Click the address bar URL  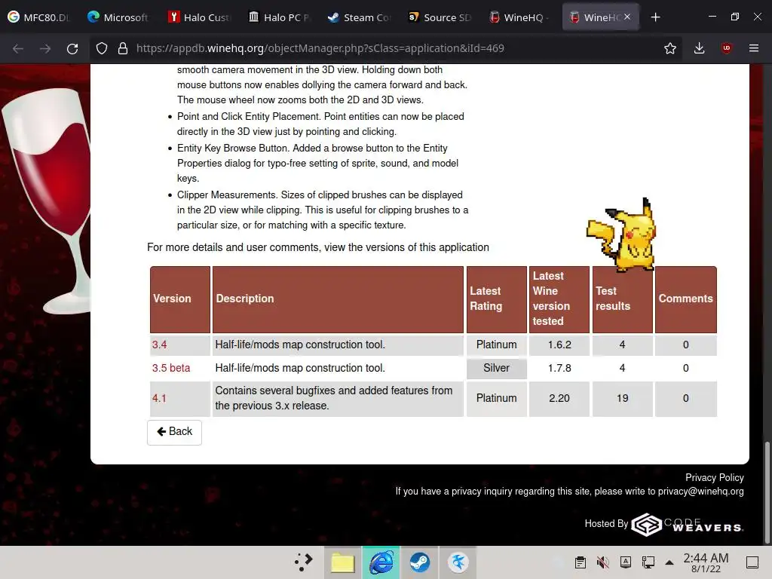tap(320, 48)
